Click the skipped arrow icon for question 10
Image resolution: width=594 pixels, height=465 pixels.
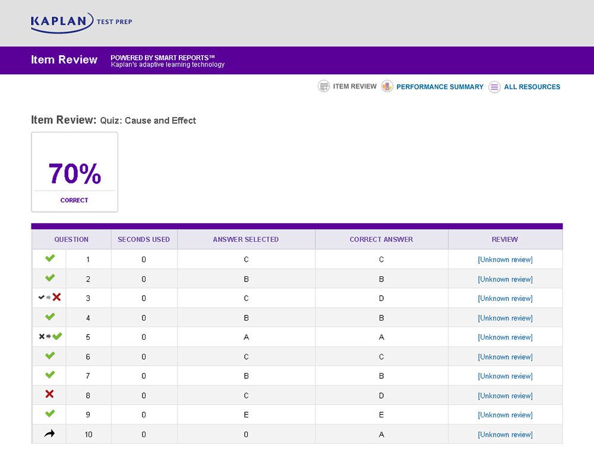tap(50, 434)
